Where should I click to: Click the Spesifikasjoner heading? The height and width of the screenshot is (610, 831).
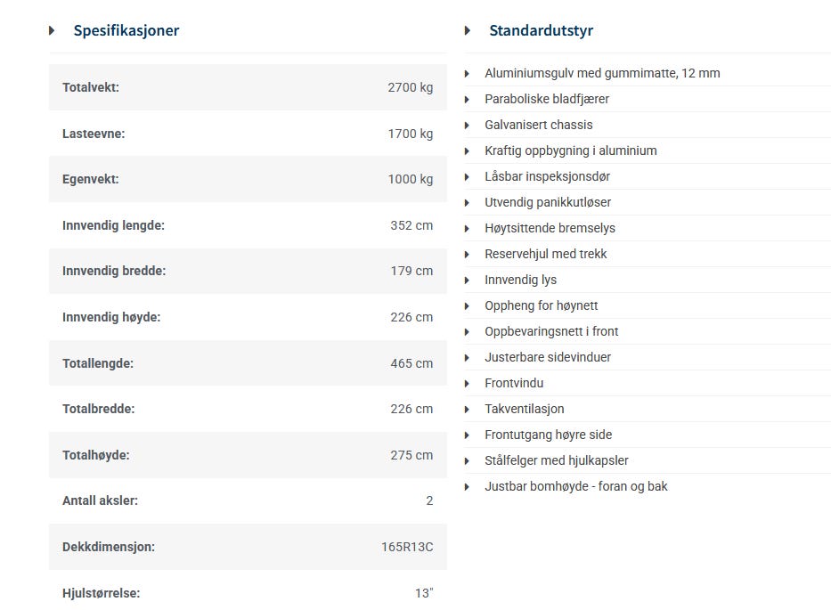(x=126, y=31)
